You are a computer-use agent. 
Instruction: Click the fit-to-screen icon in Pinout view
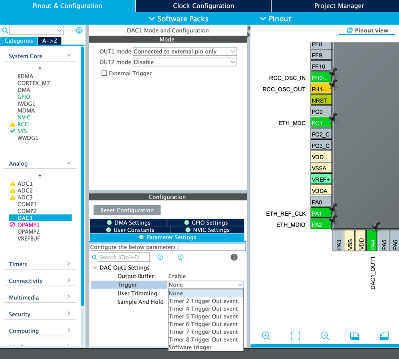pos(296,336)
